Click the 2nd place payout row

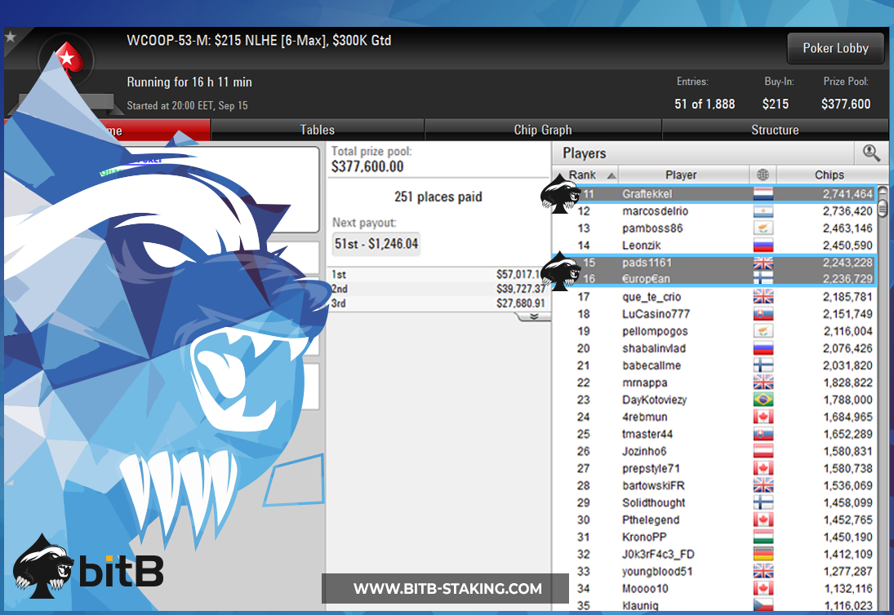coord(438,289)
